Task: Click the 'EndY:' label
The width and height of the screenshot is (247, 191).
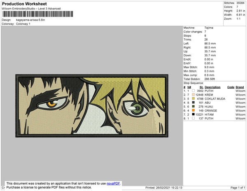Action: [x=187, y=63]
